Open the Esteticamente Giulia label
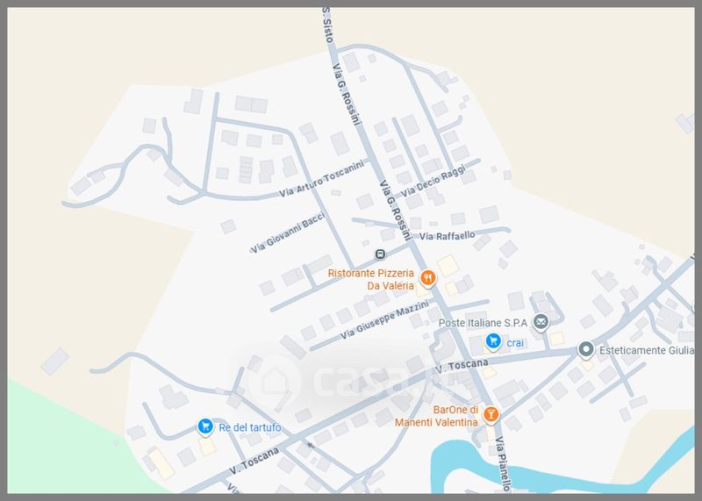The width and height of the screenshot is (702, 501). click(647, 350)
